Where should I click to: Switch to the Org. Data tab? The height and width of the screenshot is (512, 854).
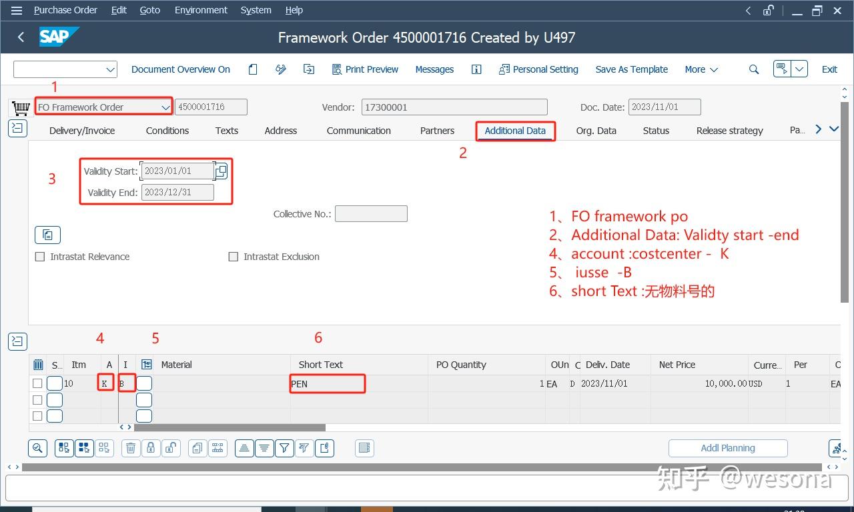tap(596, 131)
